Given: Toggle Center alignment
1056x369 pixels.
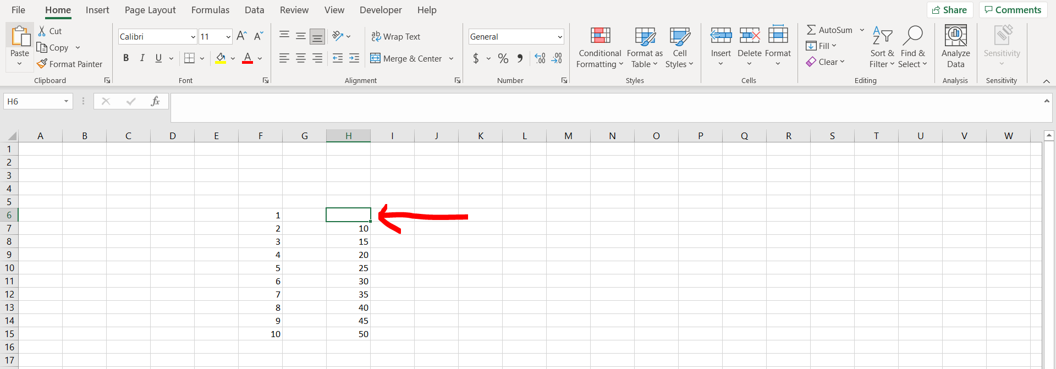Looking at the screenshot, I should (x=301, y=58).
